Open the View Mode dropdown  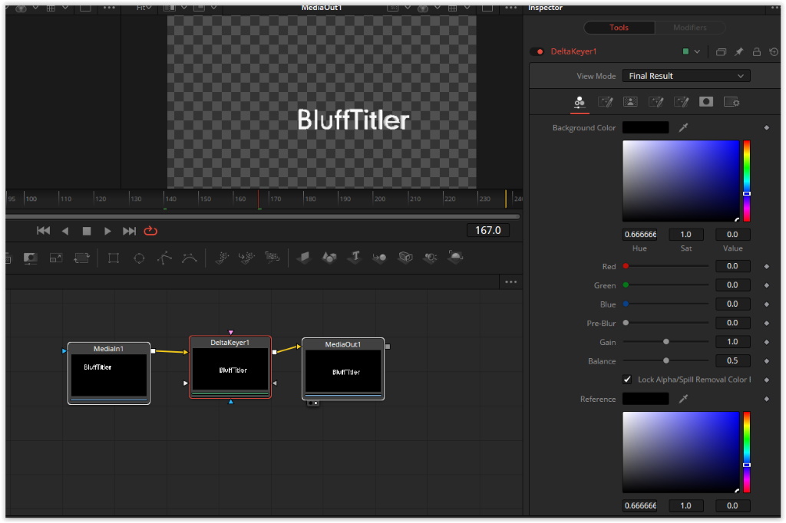coord(685,76)
